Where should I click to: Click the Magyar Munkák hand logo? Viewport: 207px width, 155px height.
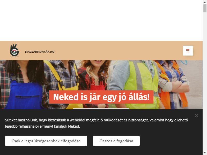pyautogui.click(x=14, y=51)
